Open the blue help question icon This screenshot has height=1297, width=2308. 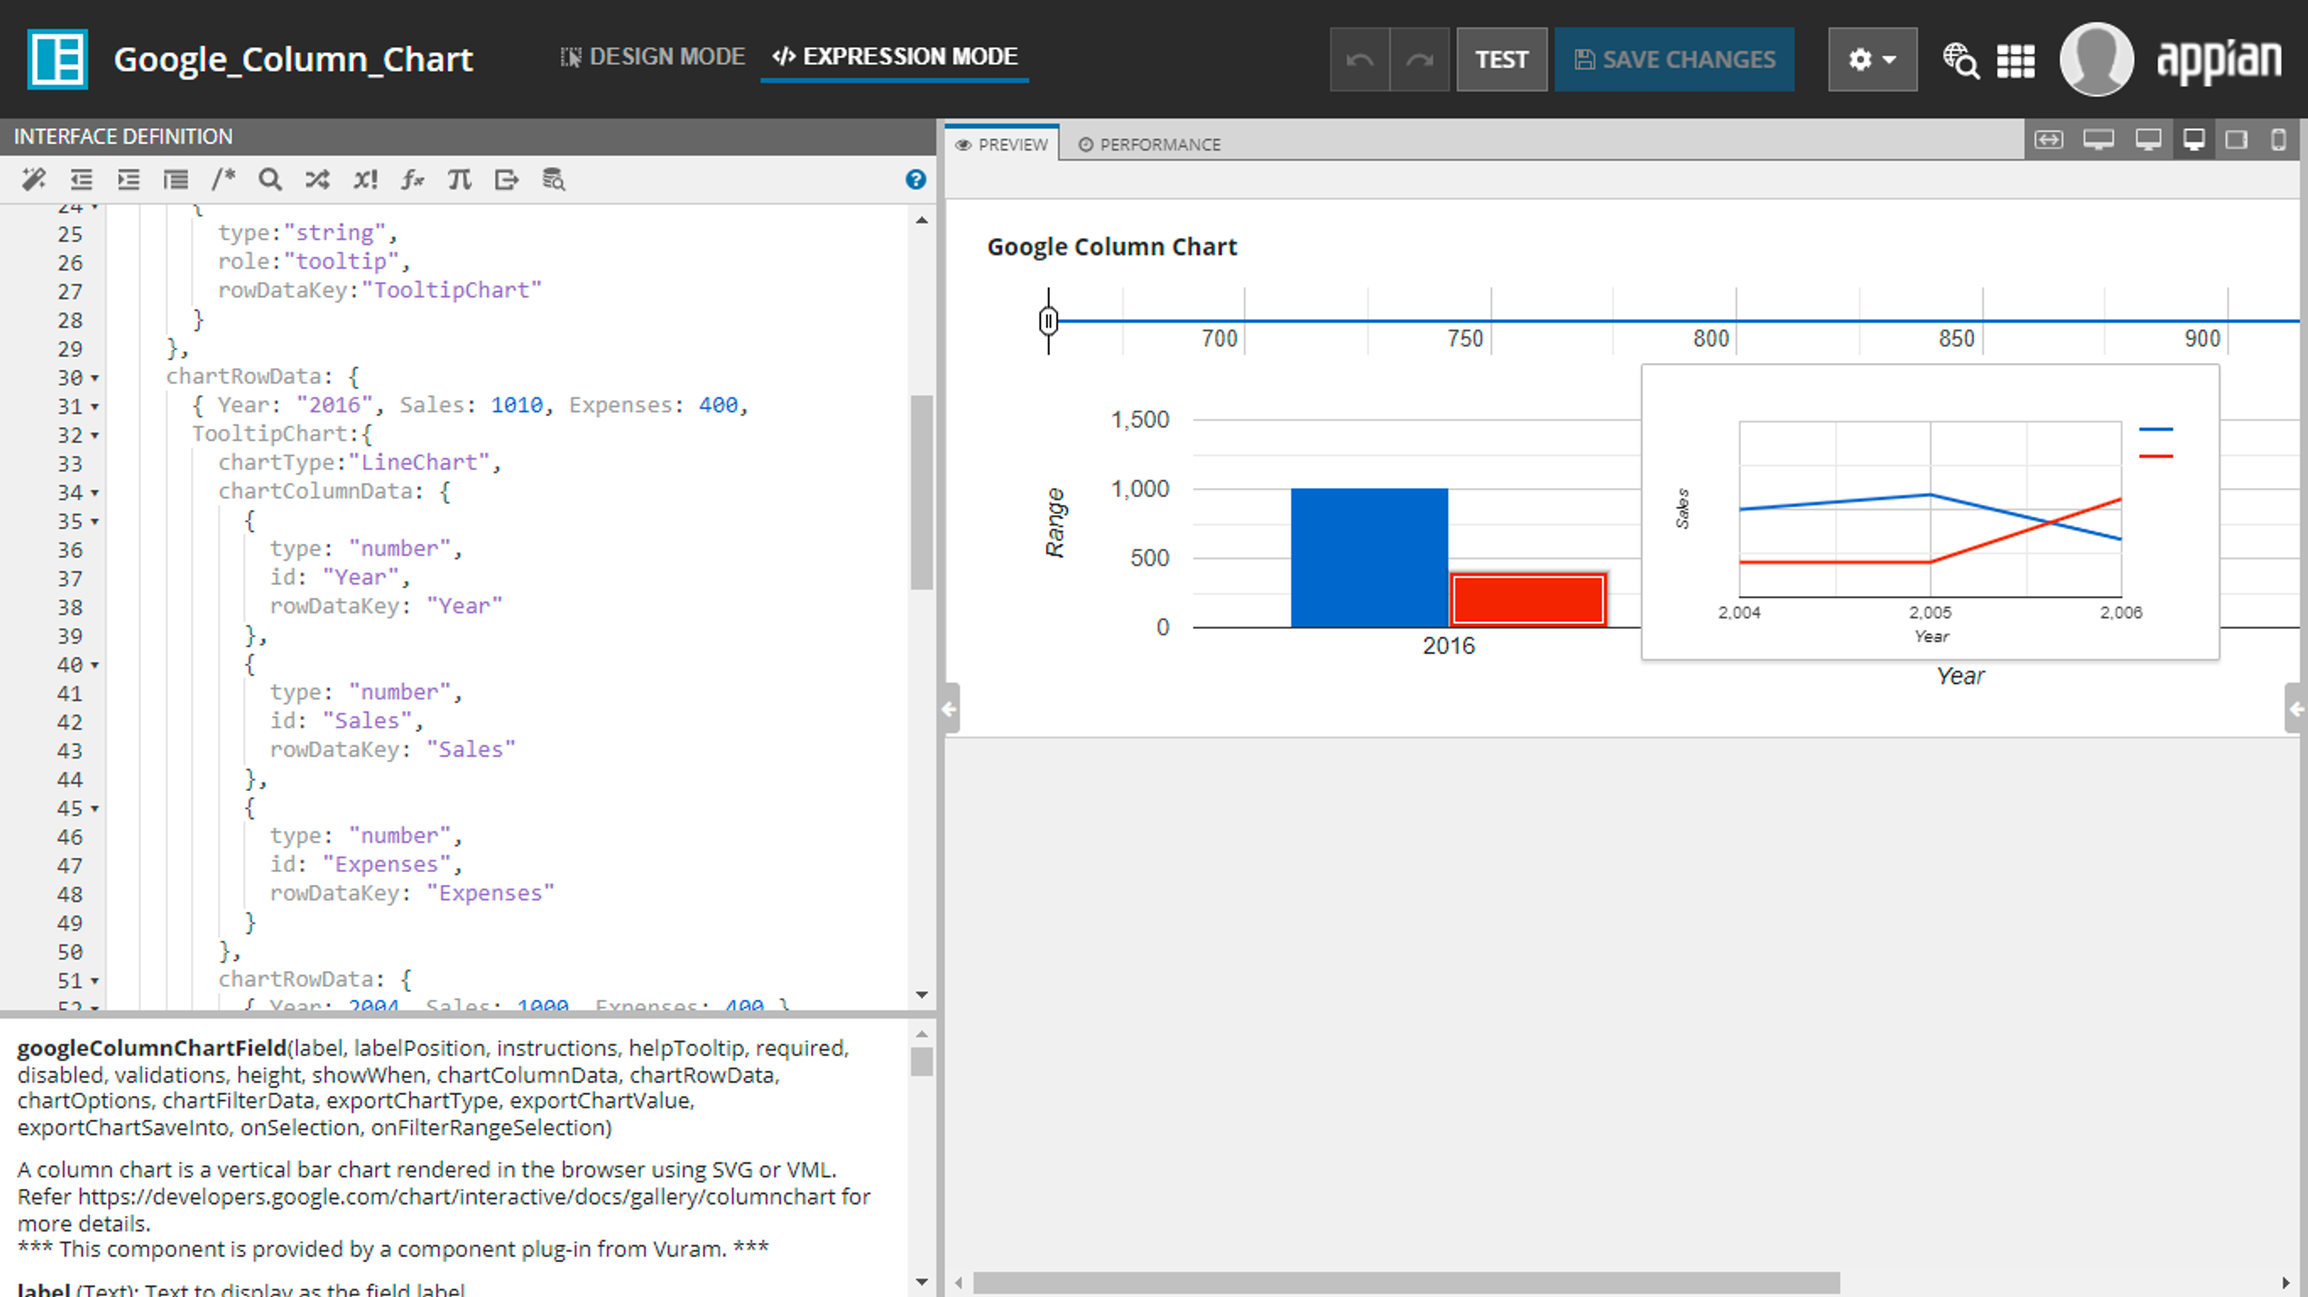[915, 180]
